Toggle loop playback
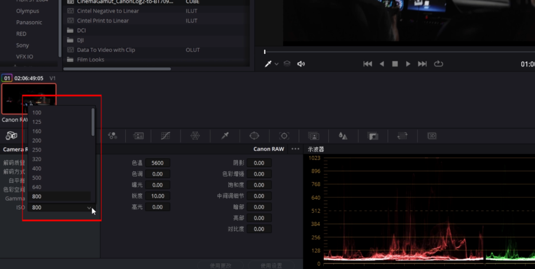The width and height of the screenshot is (535, 269). click(x=438, y=64)
